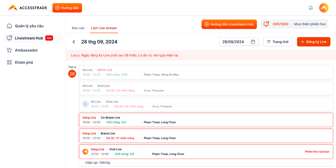The width and height of the screenshot is (336, 168).
Task: Open Quản lý yêu cầu in sidebar
Action: (x=29, y=26)
